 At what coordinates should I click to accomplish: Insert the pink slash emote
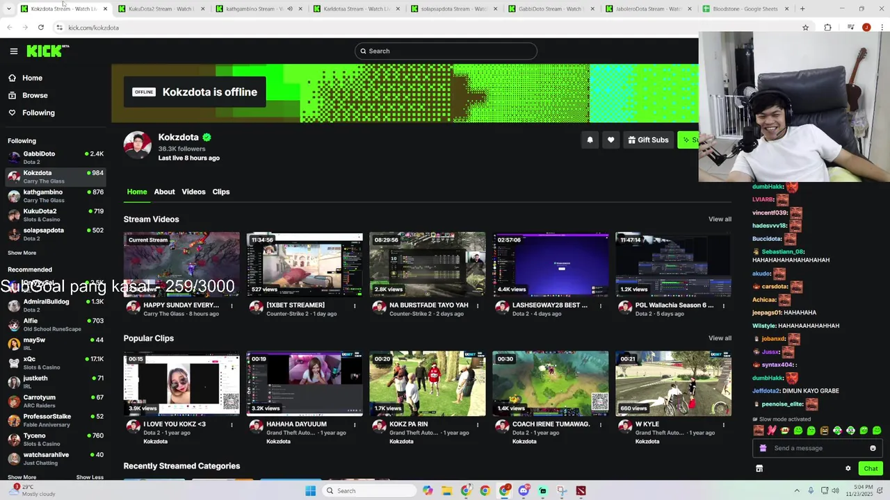[x=772, y=431]
